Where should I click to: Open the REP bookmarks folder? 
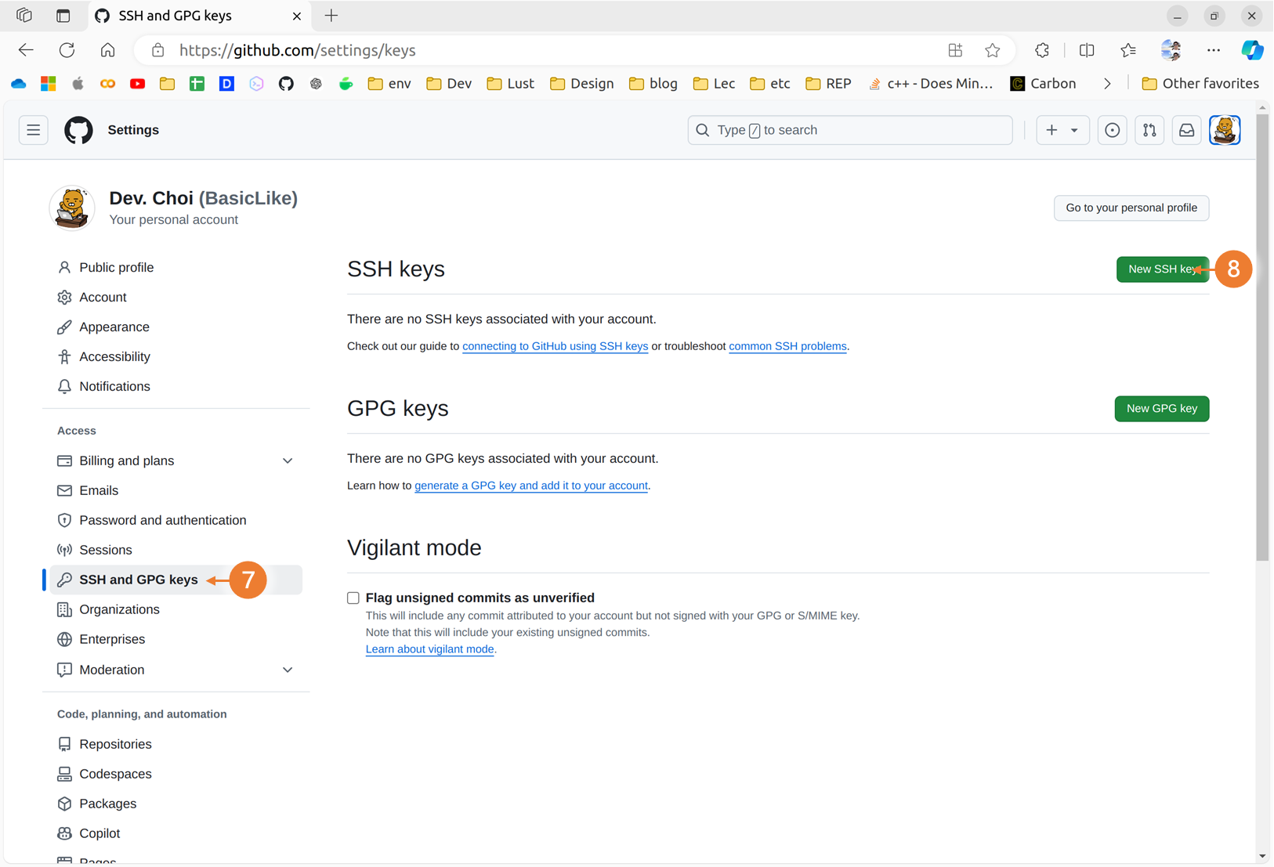828,84
